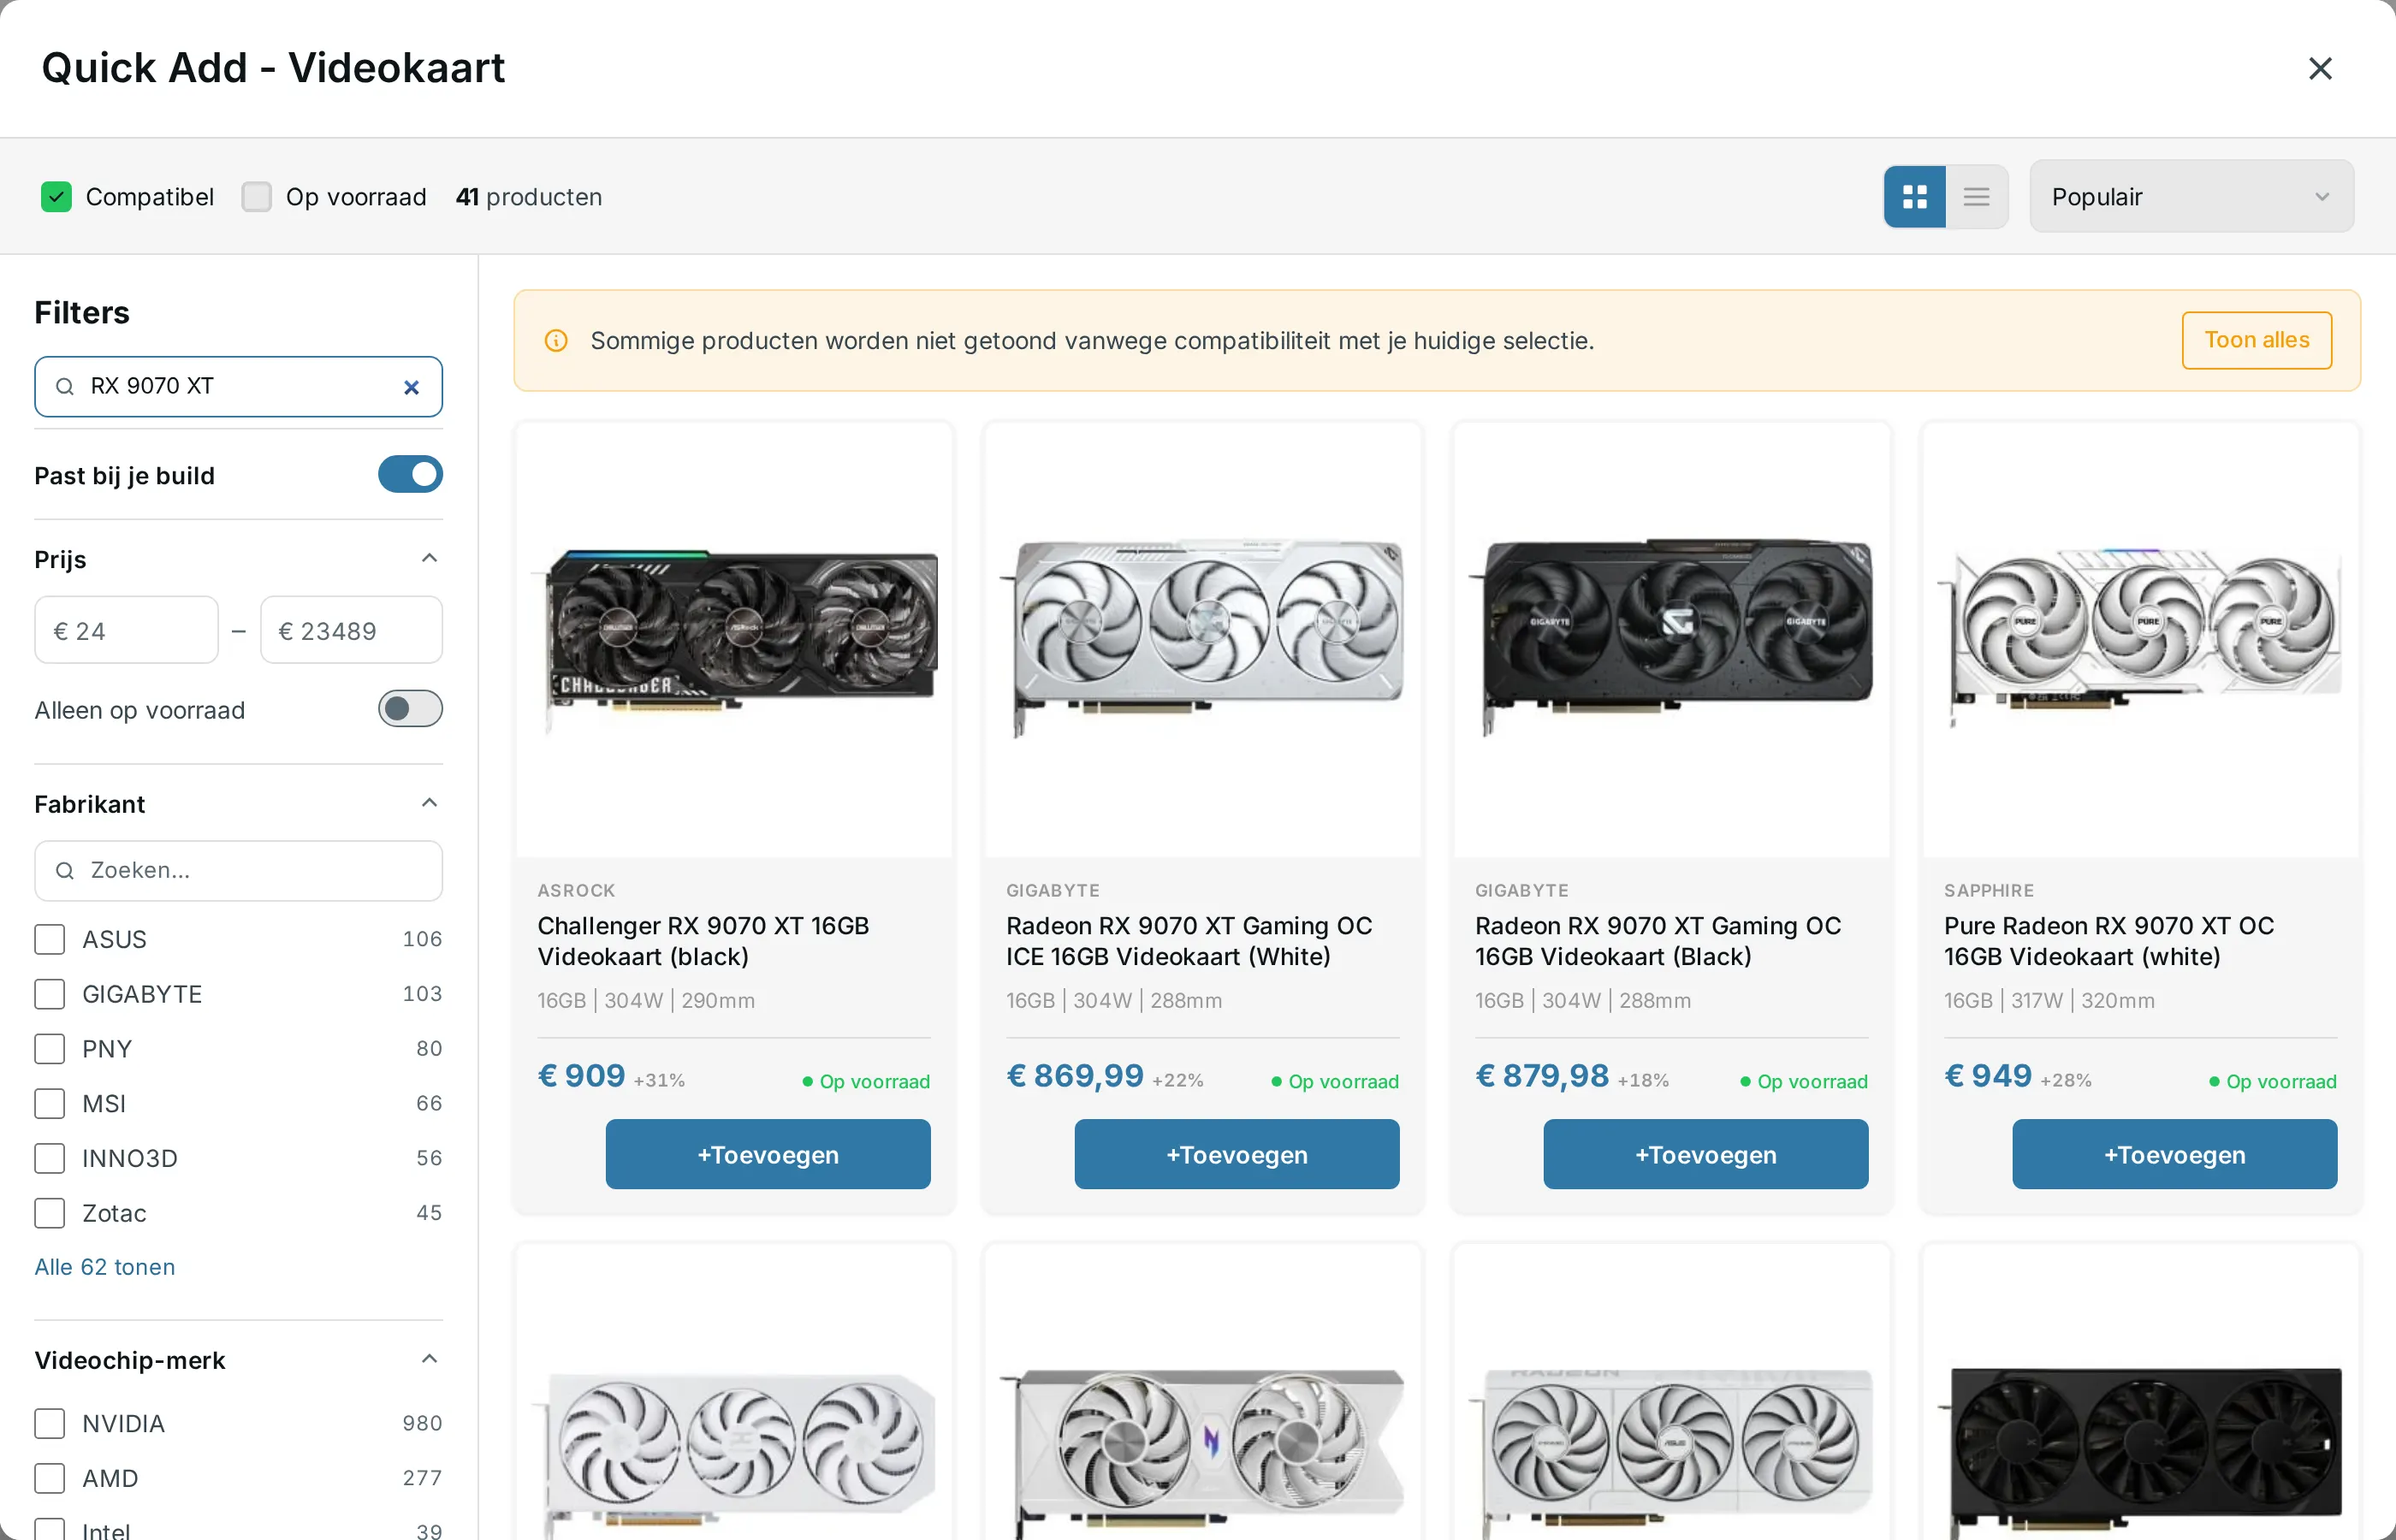Screen dimensions: 2396x1540
Task: Select the PNY manufacturer filter
Action: tap(50, 1049)
